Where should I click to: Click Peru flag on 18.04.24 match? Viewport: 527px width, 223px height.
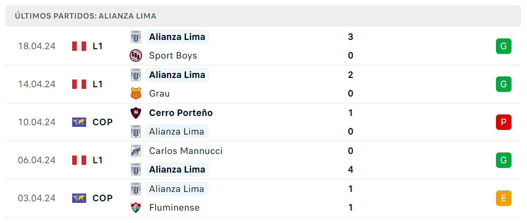pos(79,46)
